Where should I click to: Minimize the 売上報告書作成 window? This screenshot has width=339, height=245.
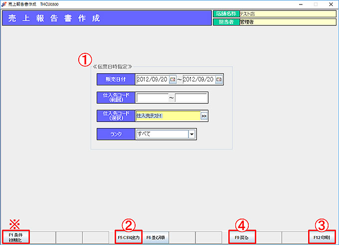click(x=301, y=4)
